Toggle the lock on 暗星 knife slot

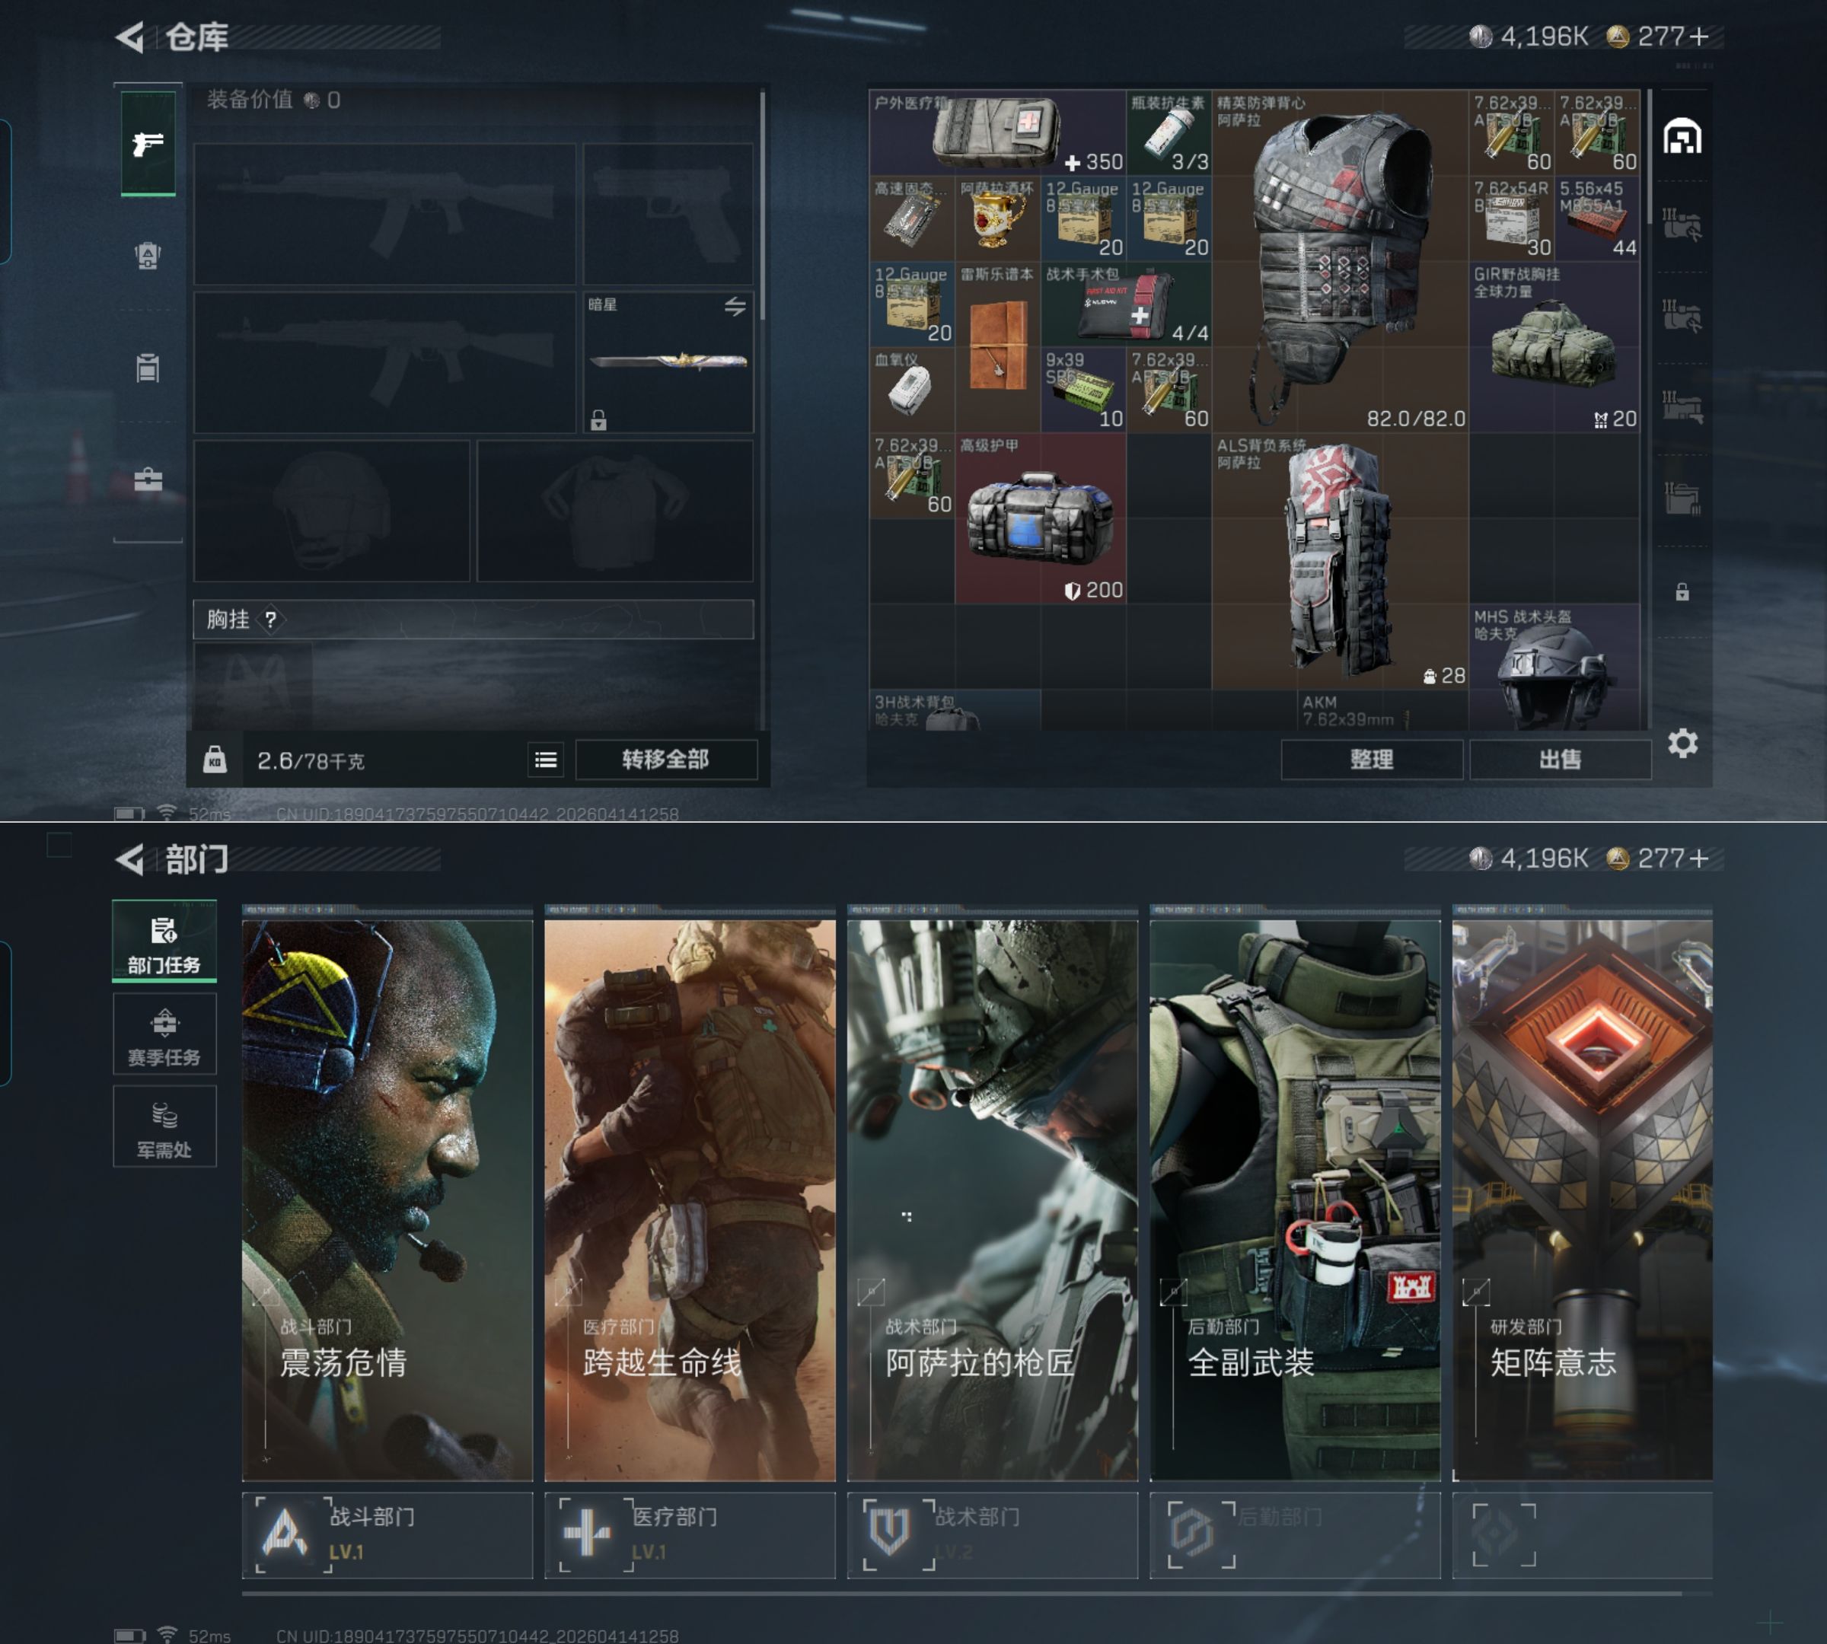coord(598,420)
